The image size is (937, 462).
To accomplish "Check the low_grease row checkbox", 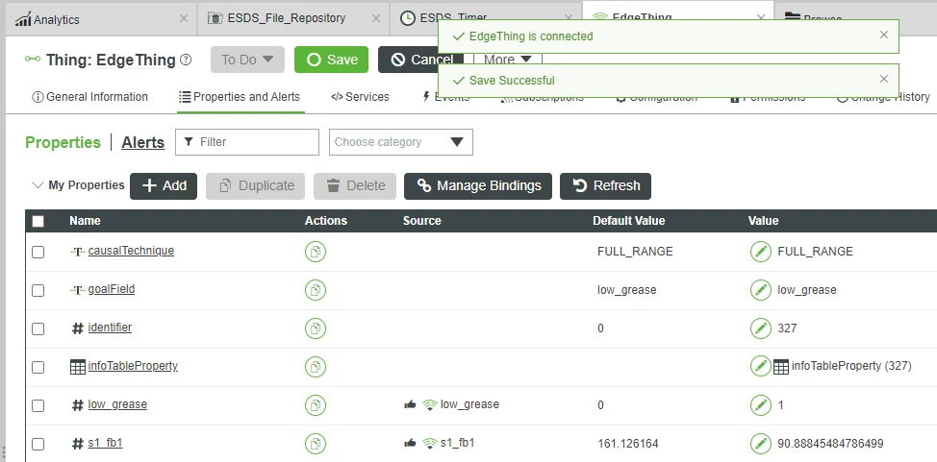I will point(38,406).
